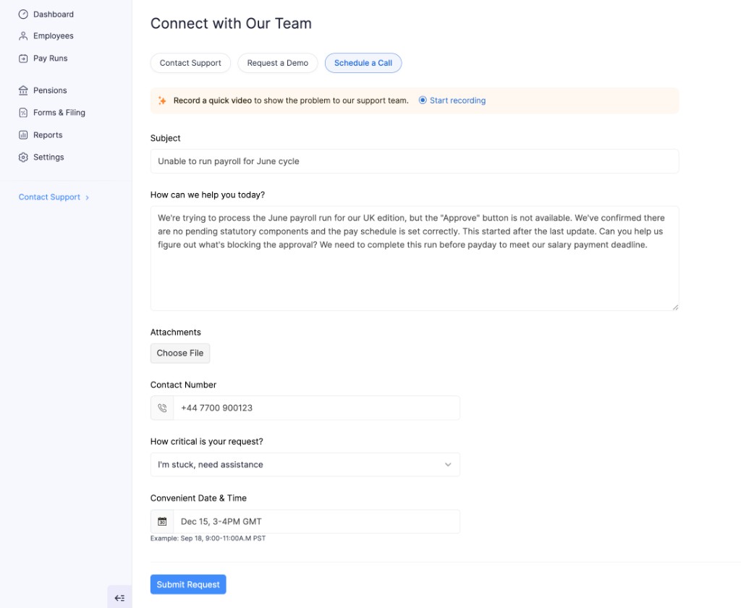The width and height of the screenshot is (741, 608).
Task: Click into the Subject input field
Action: [415, 161]
